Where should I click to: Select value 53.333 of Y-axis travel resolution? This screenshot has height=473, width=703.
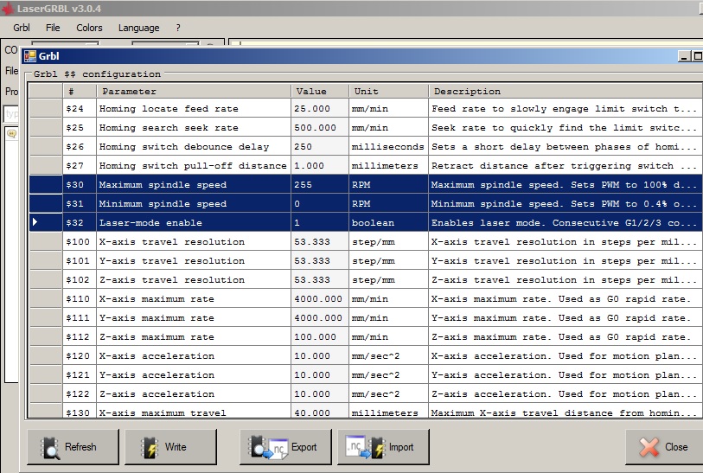coord(320,260)
